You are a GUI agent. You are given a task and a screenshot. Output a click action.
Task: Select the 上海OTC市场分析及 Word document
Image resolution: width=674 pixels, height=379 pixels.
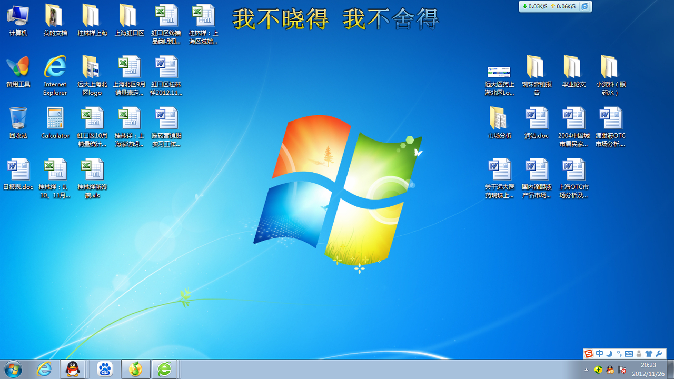coord(573,179)
